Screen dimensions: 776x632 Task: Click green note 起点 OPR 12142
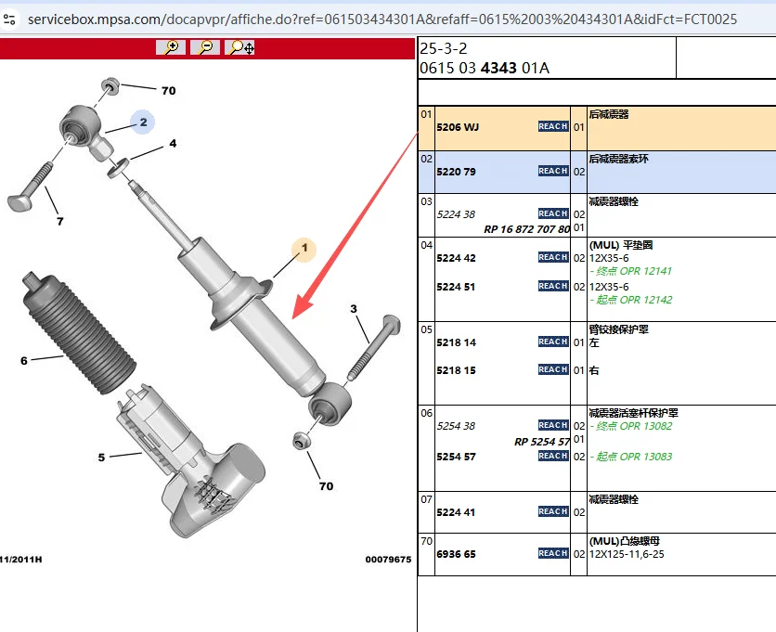click(631, 300)
